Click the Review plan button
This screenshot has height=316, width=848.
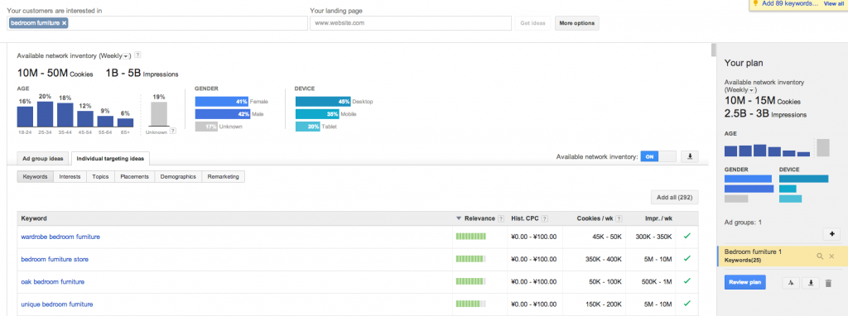744,282
